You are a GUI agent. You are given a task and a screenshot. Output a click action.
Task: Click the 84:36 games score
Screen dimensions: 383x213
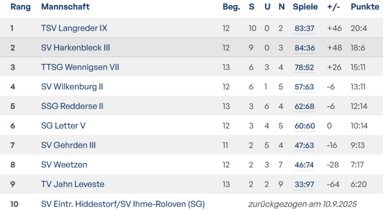click(x=304, y=48)
